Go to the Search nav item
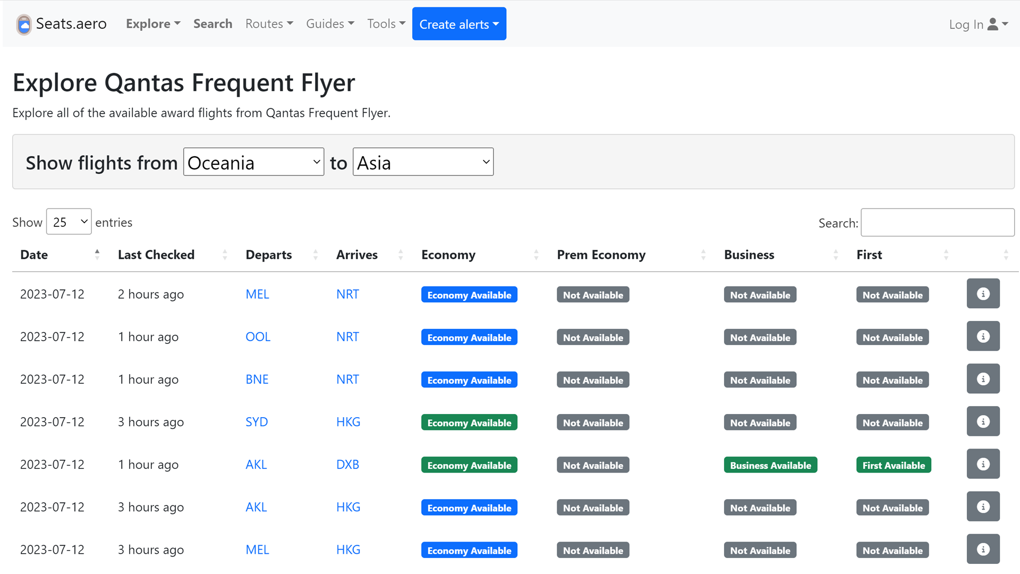This screenshot has height=574, width=1020. [212, 24]
